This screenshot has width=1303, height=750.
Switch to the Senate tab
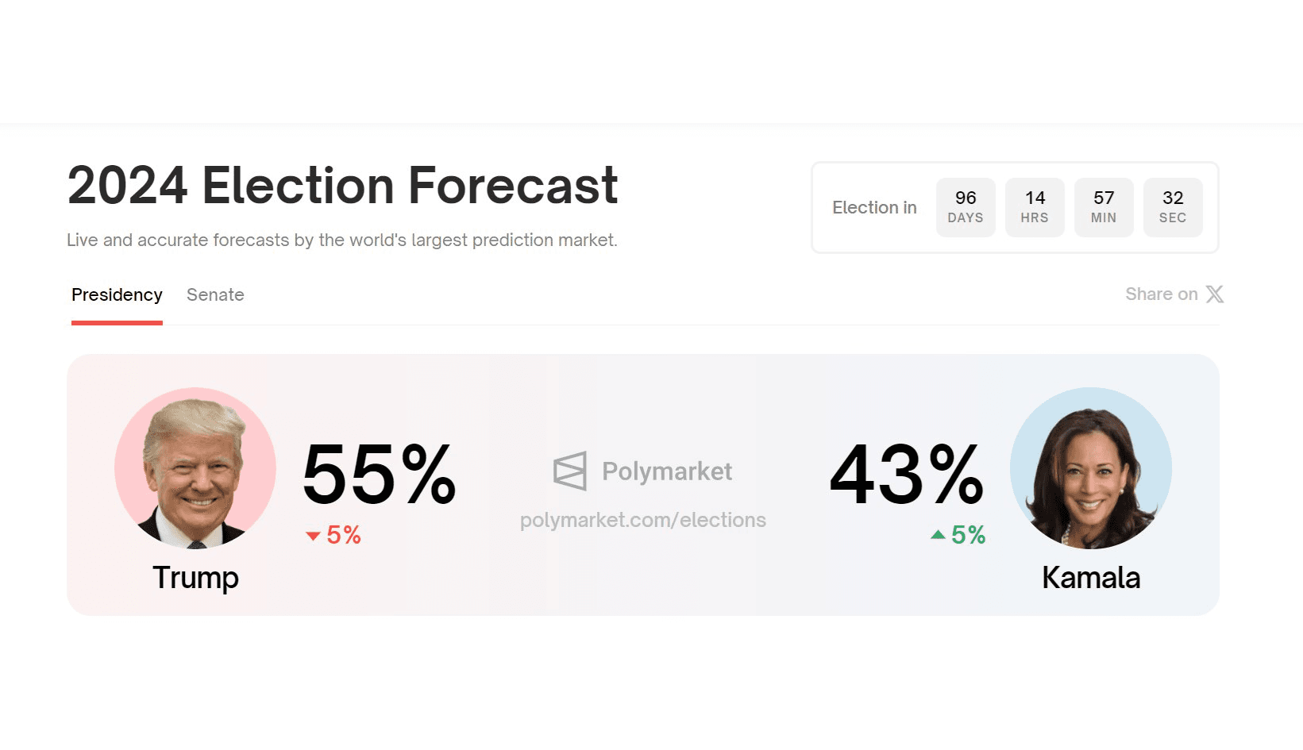coord(215,295)
